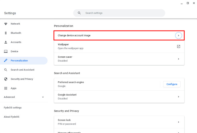Go to Security and Privacy section

coord(22,79)
